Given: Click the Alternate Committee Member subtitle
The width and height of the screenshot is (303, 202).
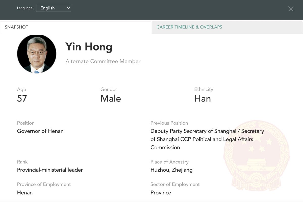Looking at the screenshot, I should [103, 61].
